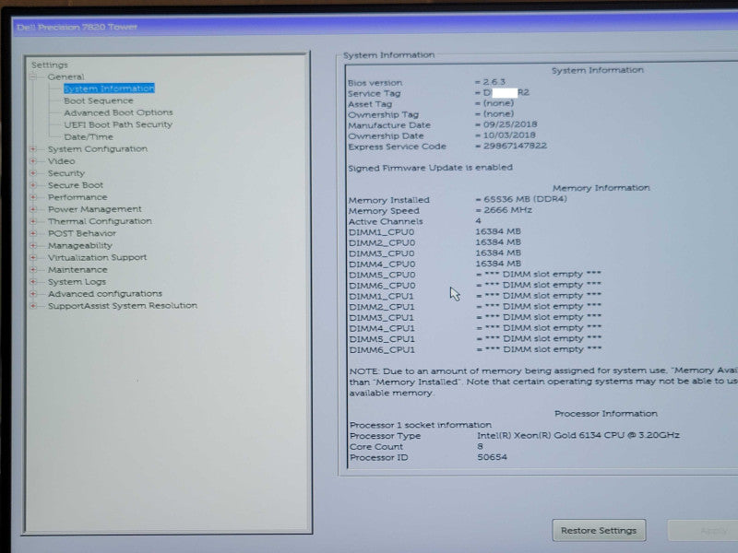Click the Service Tag label

(x=375, y=94)
